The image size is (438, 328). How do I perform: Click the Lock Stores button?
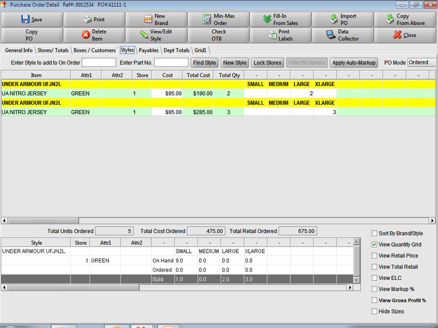[267, 62]
